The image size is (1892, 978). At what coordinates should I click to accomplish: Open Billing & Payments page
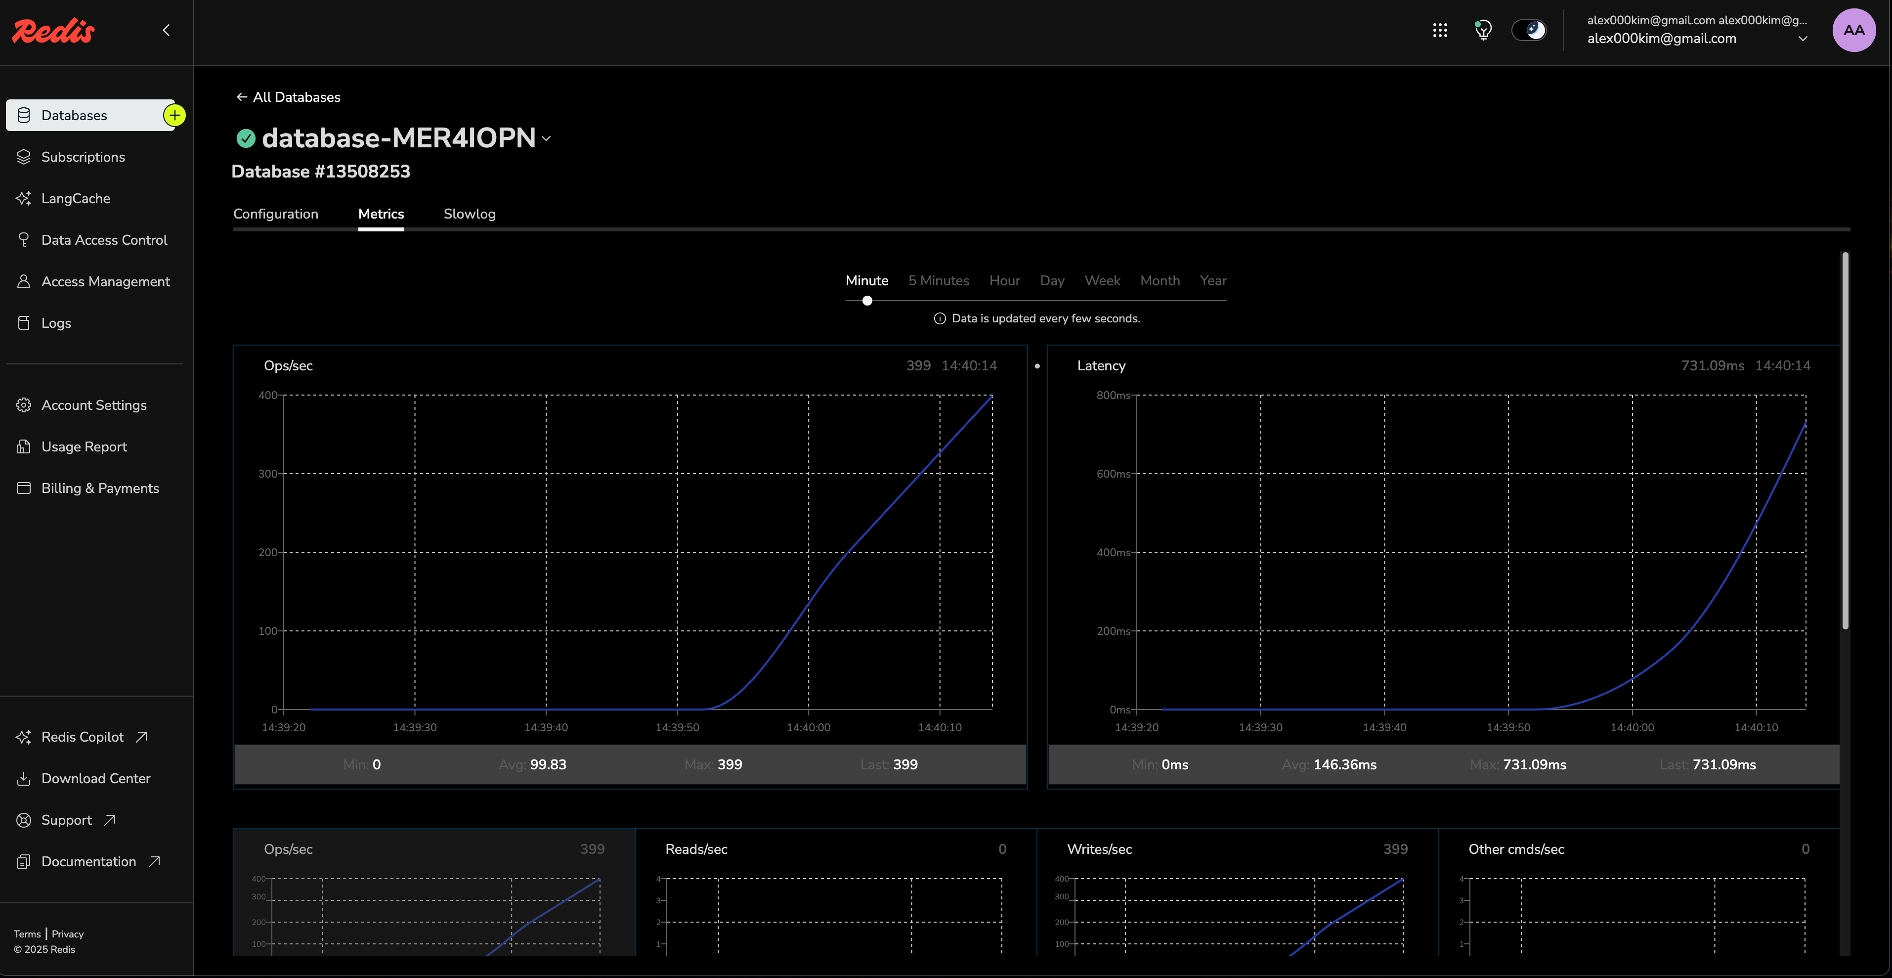(100, 488)
